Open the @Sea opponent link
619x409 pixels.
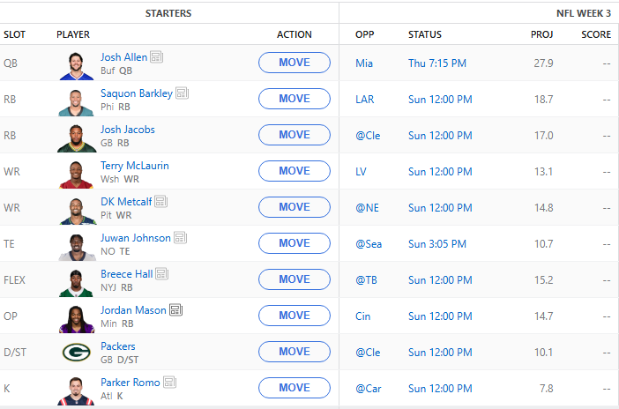point(369,244)
